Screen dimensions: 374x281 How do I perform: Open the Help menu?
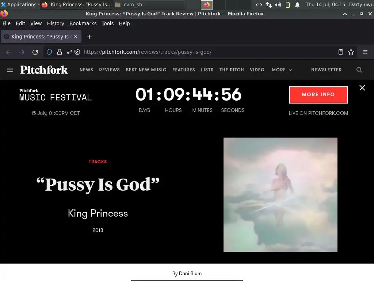pyautogui.click(x=124, y=23)
